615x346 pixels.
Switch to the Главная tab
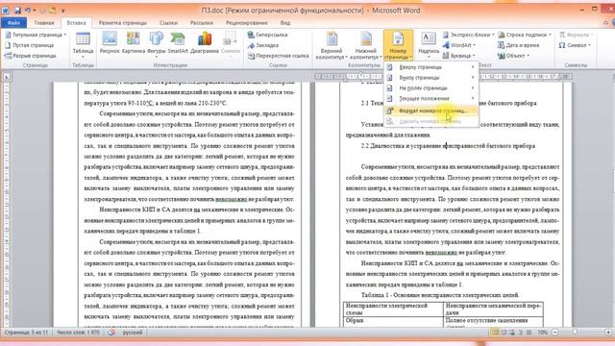click(44, 23)
